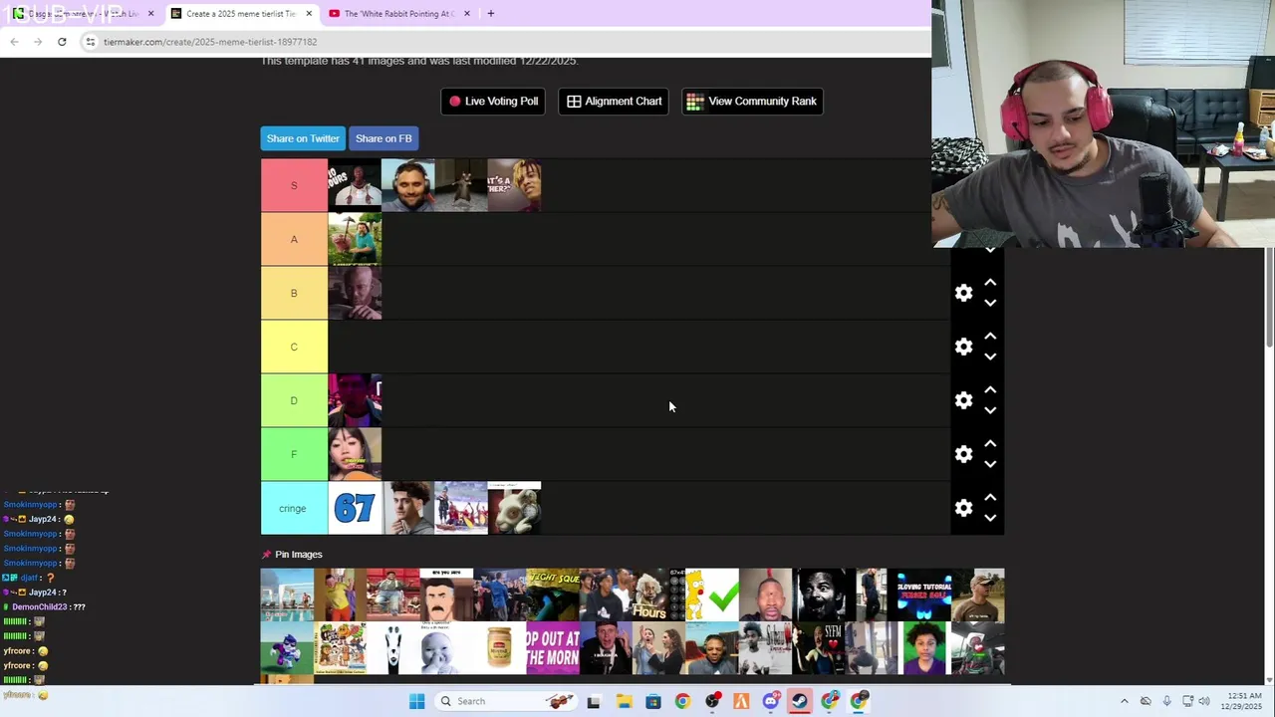Viewport: 1275px width, 717px height.
Task: Start a Live Voting Poll
Action: point(493,101)
